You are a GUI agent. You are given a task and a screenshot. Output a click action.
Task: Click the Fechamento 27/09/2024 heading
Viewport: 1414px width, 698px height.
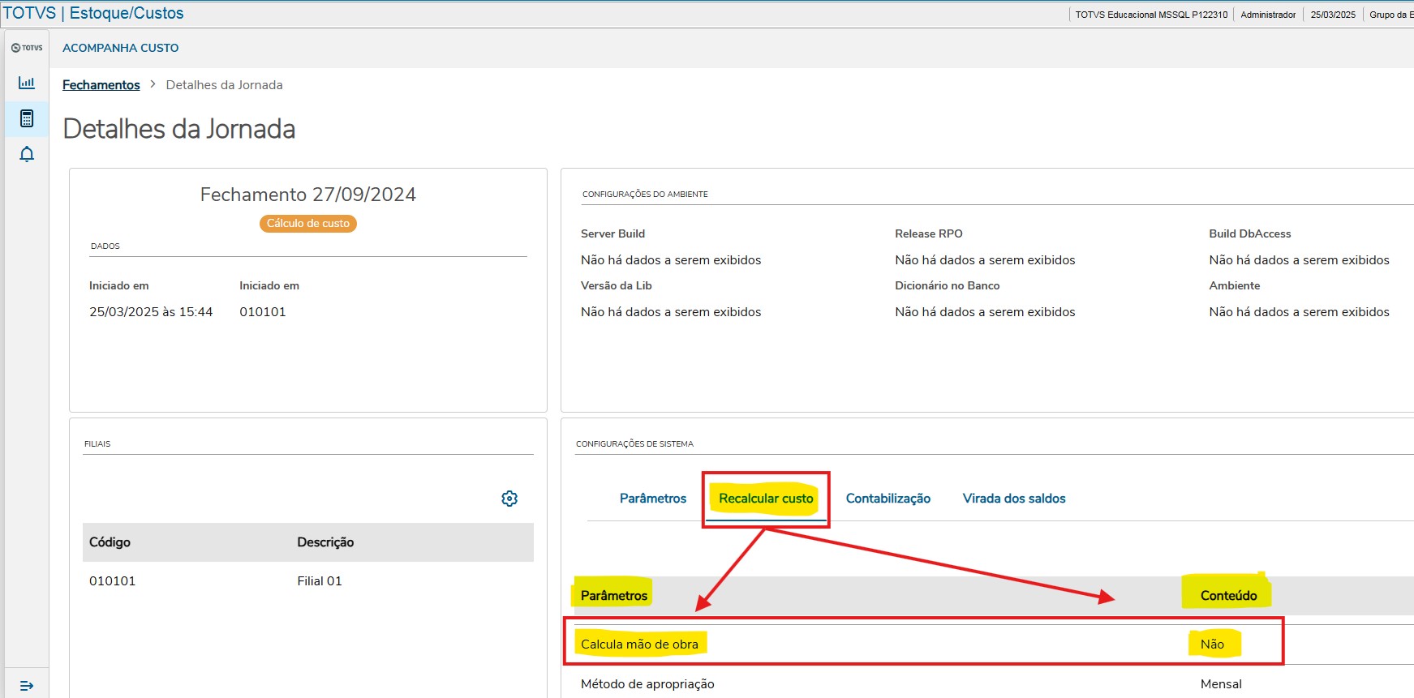point(308,195)
